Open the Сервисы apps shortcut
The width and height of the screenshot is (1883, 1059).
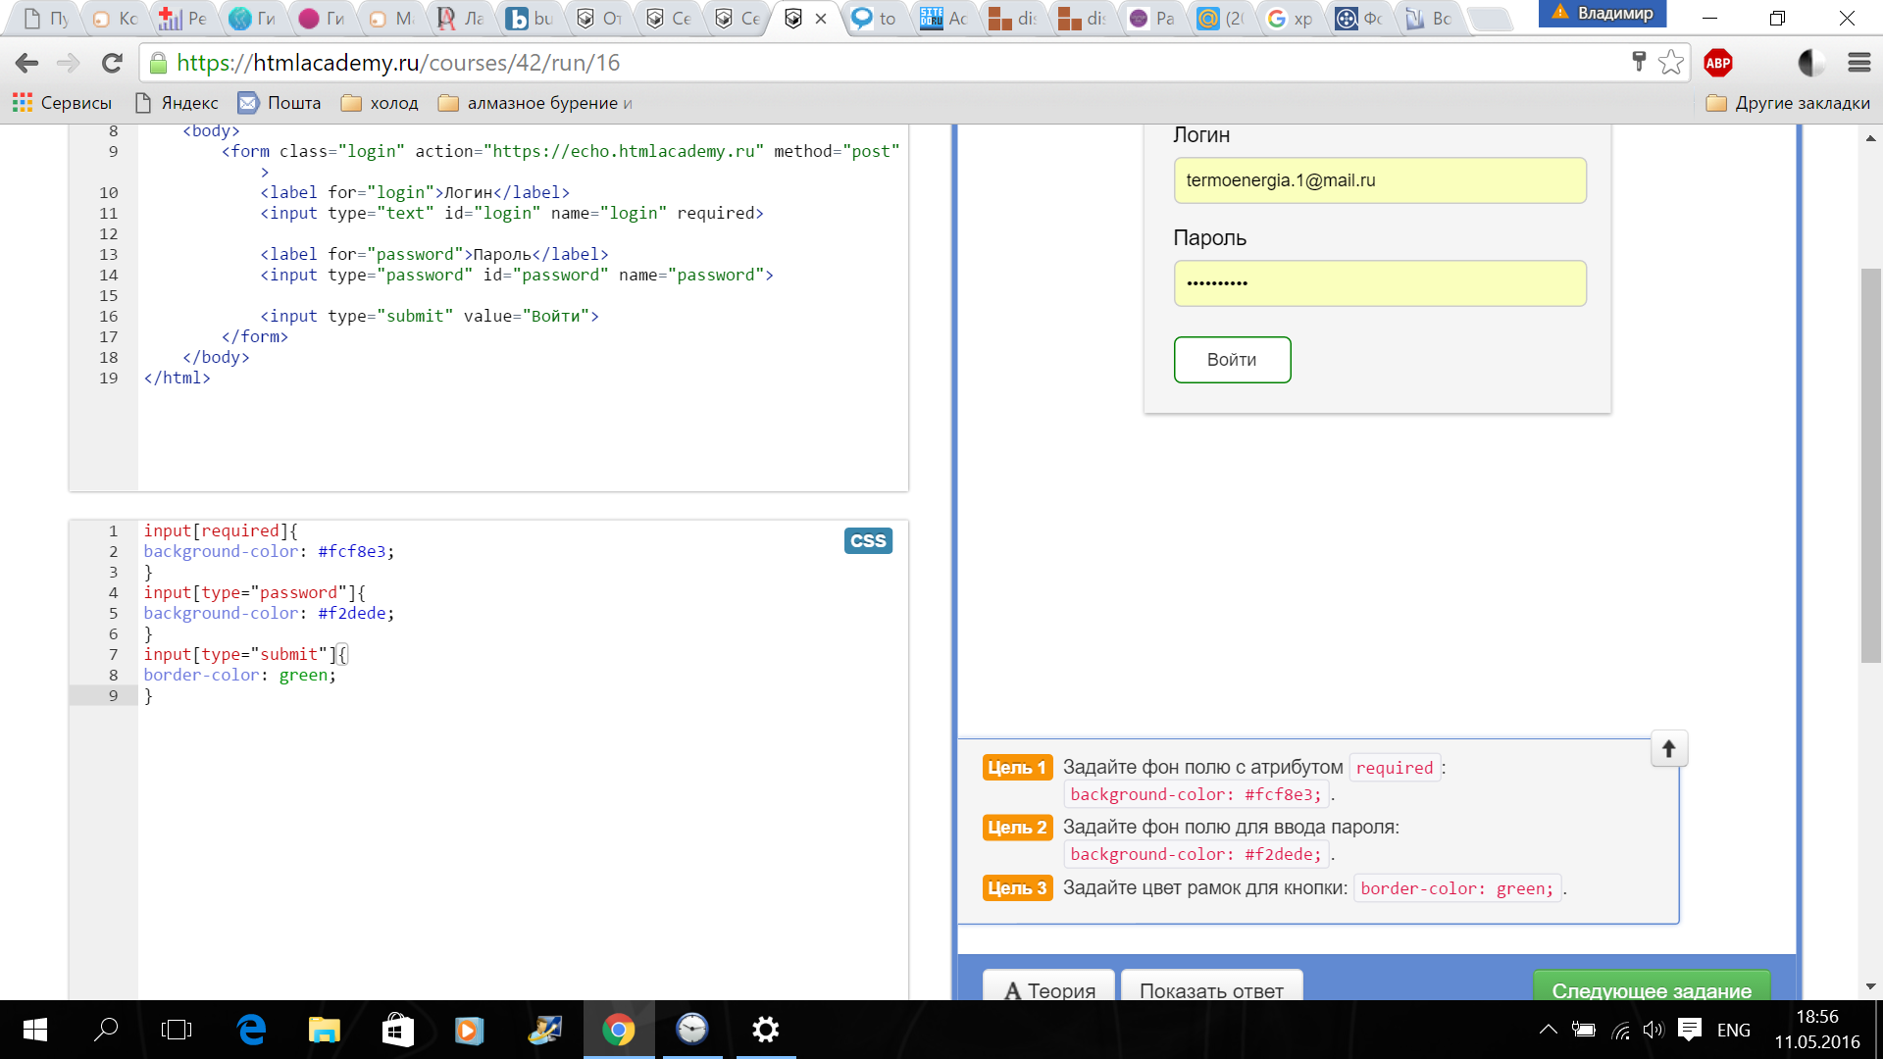tap(62, 103)
